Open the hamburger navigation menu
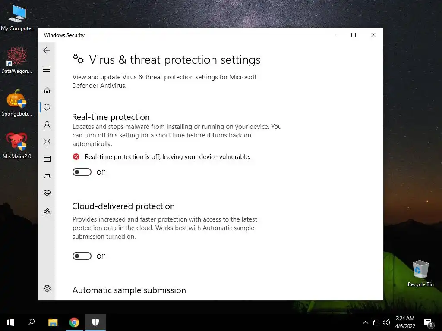This screenshot has width=442, height=331. coord(47,69)
